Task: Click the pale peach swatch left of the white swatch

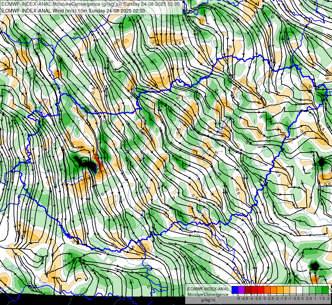Action: click(293, 290)
